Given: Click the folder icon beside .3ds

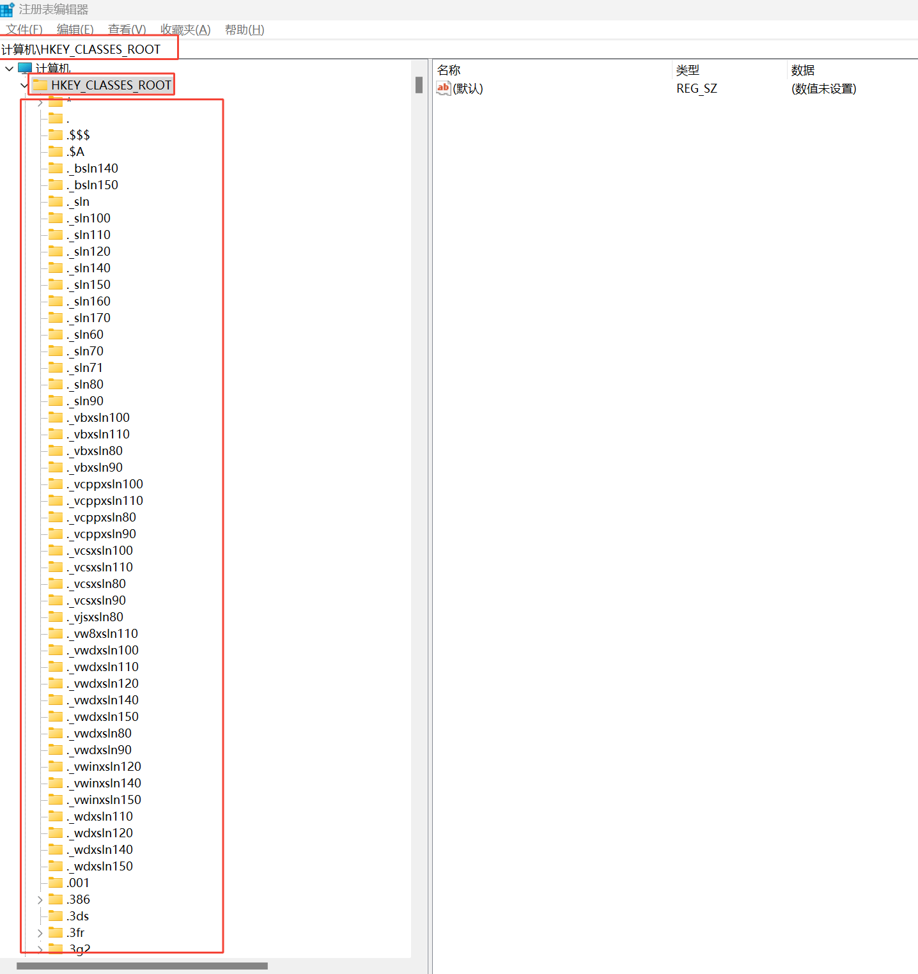Looking at the screenshot, I should tap(56, 916).
